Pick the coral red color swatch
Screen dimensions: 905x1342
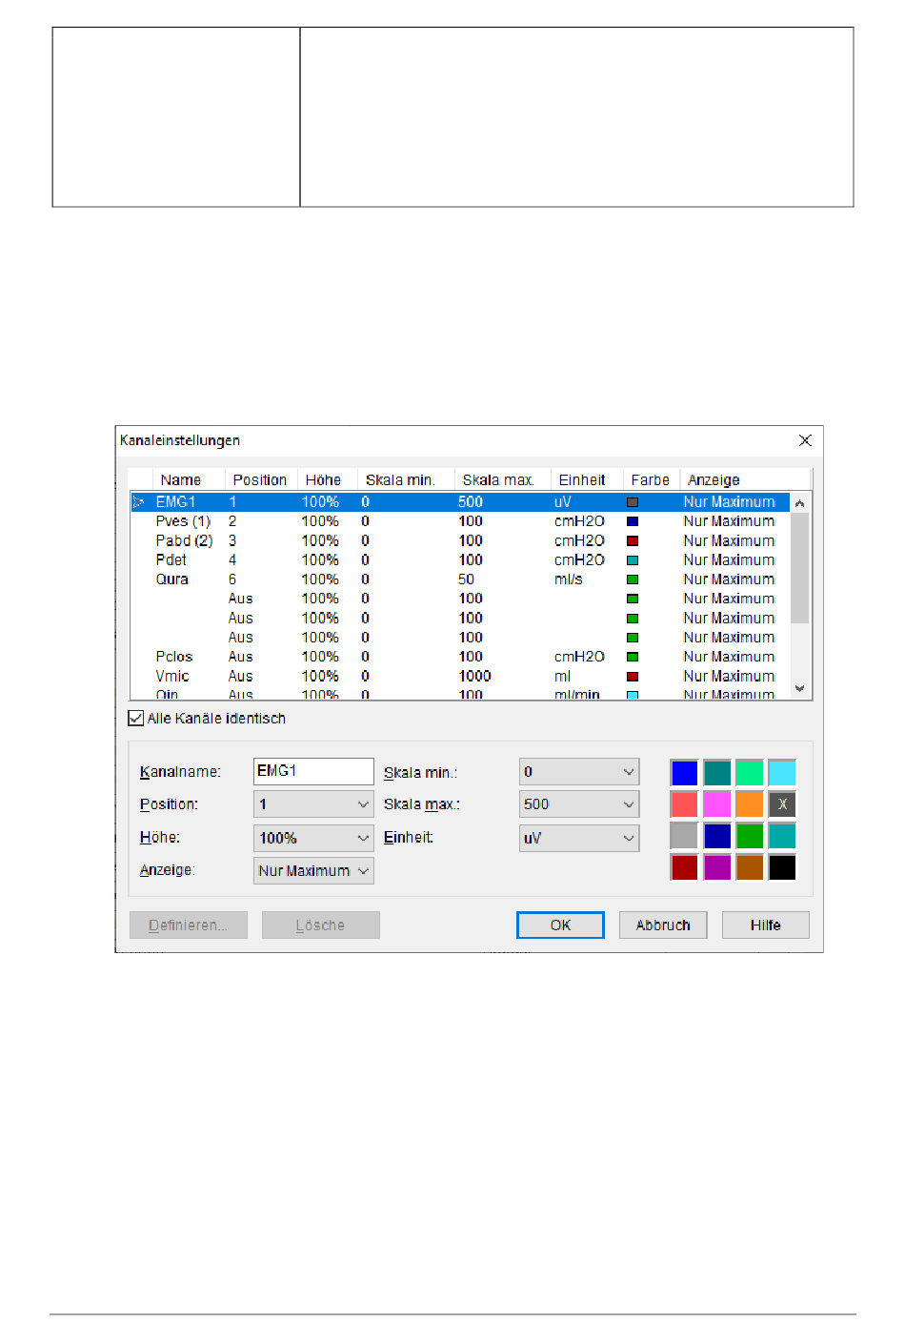tap(684, 803)
